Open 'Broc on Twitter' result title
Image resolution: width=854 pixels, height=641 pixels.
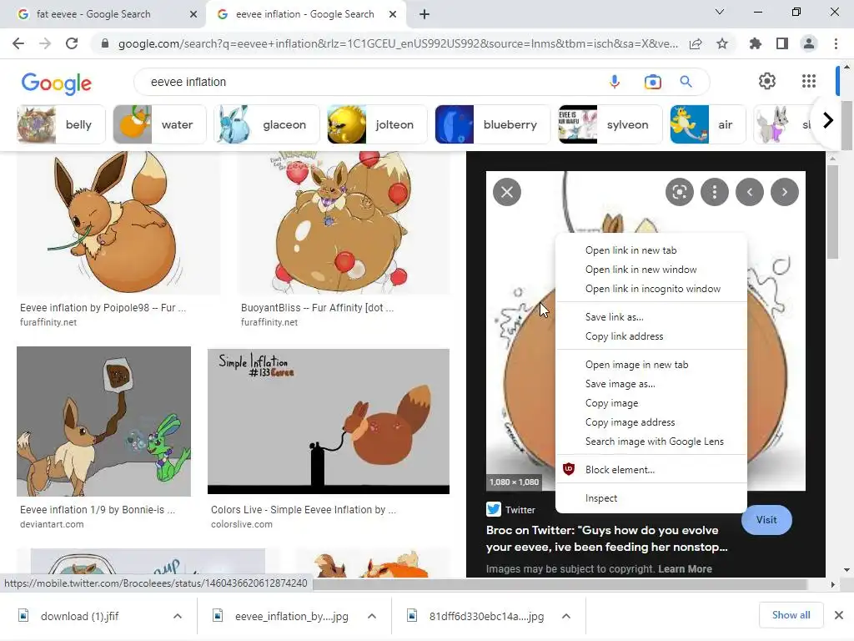607,538
